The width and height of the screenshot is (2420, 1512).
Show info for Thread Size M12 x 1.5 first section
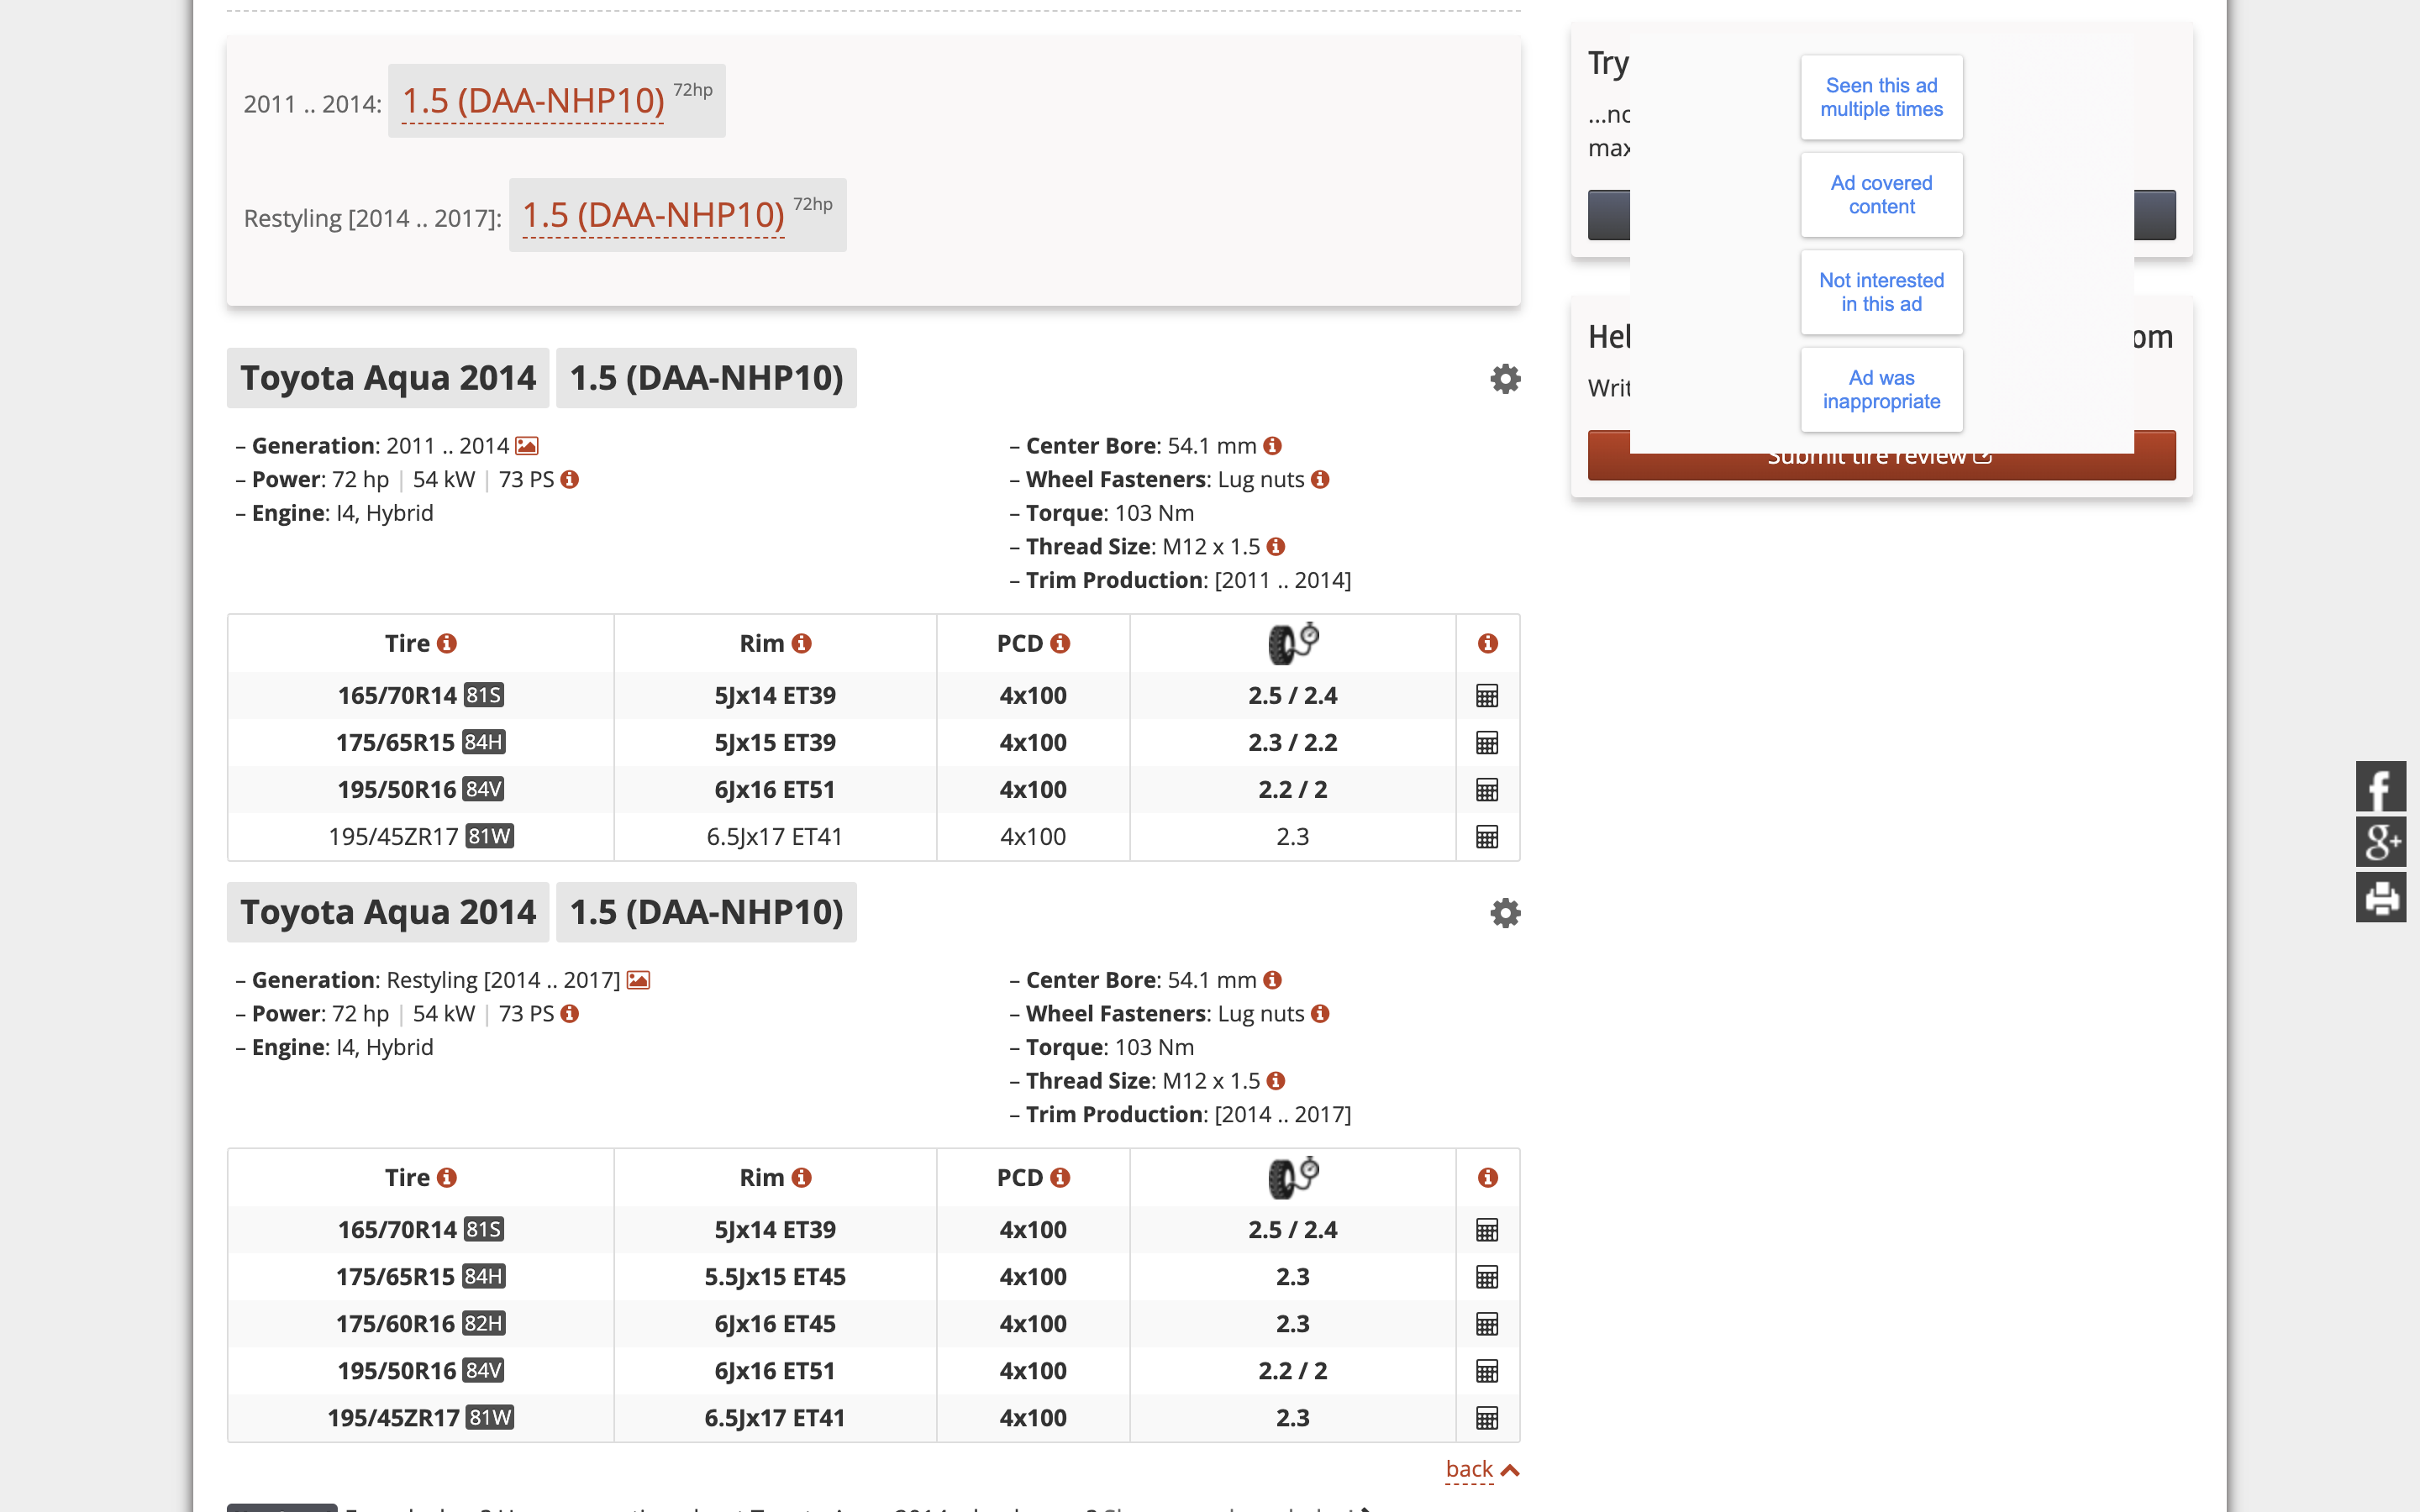pyautogui.click(x=1275, y=547)
